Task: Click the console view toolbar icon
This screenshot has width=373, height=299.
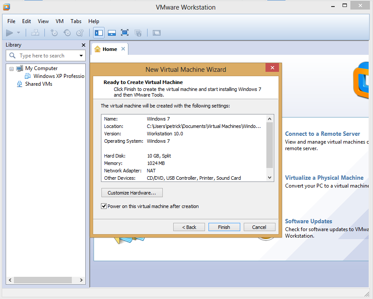Action: [157, 33]
